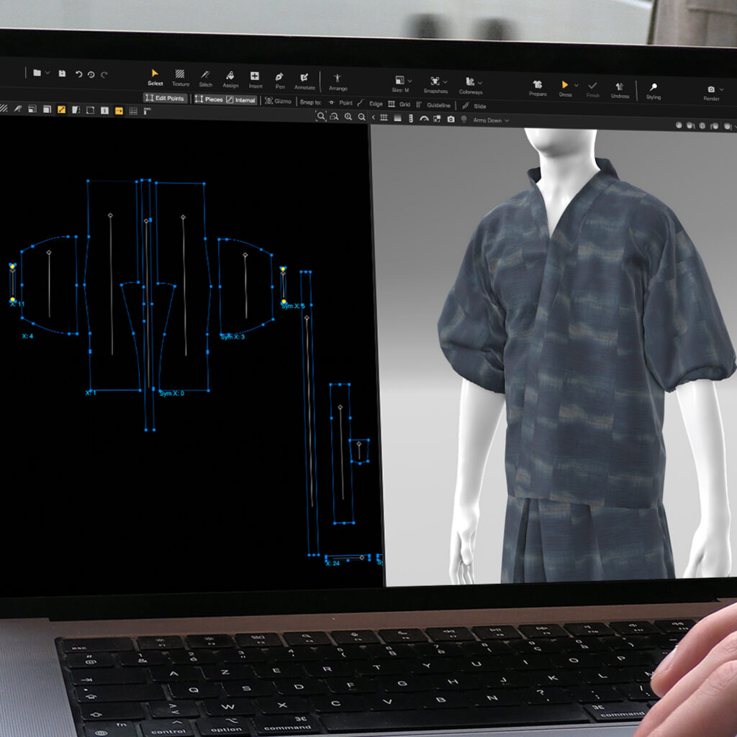Open the Arms Down pose dropdown

[491, 120]
